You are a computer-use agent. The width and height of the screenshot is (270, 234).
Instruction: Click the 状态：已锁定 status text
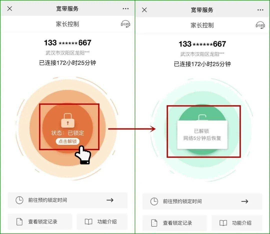point(67,133)
